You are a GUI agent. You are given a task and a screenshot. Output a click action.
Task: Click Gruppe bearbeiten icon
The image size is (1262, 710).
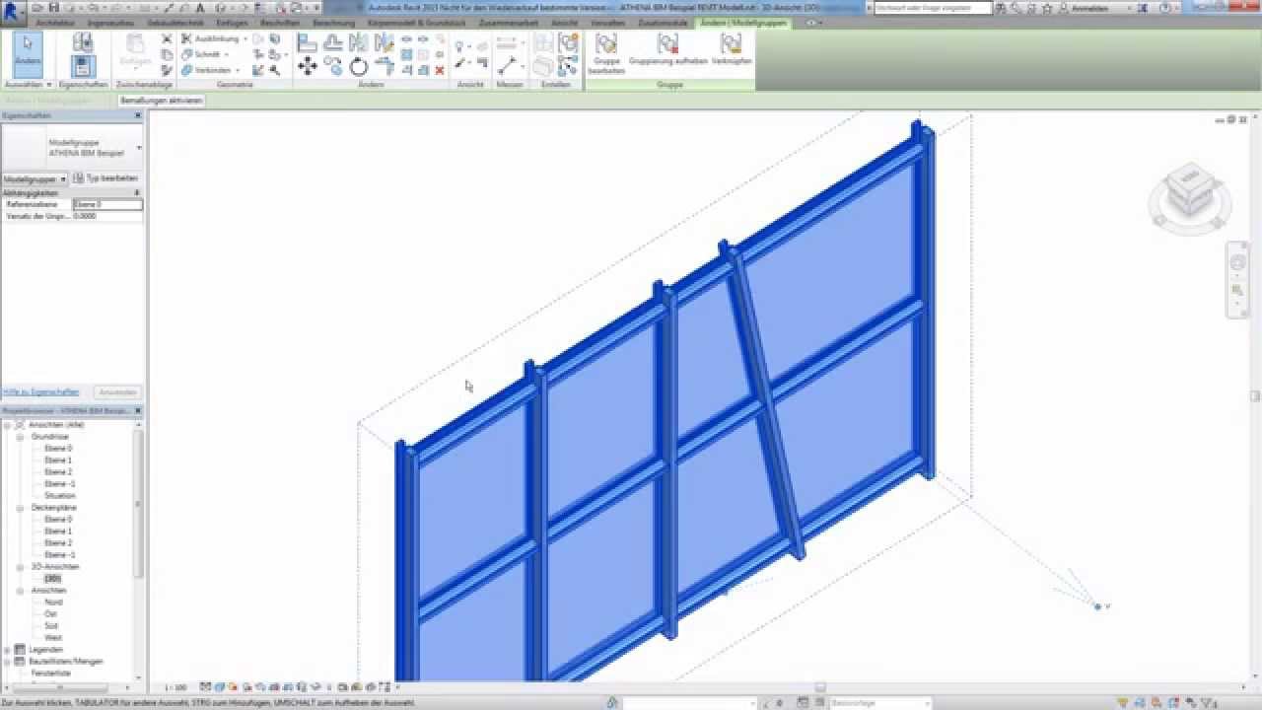tap(606, 53)
